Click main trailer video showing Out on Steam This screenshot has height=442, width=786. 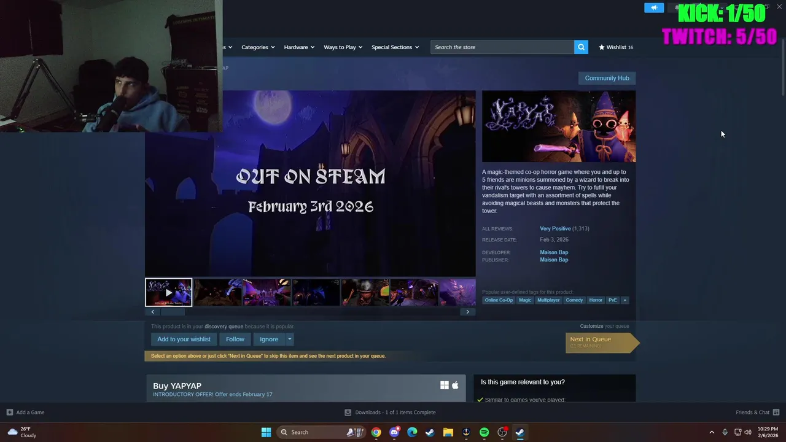pyautogui.click(x=310, y=184)
